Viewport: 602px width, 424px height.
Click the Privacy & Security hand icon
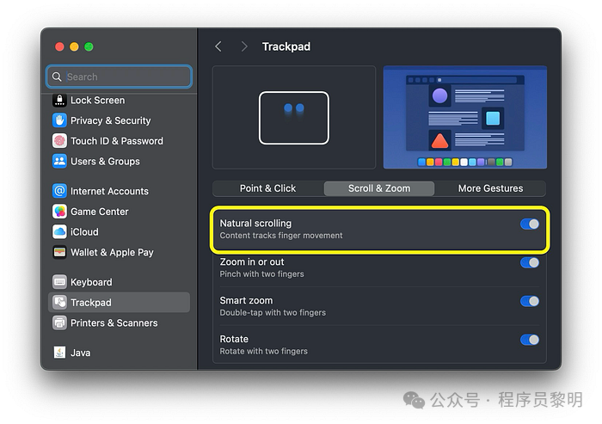[59, 120]
